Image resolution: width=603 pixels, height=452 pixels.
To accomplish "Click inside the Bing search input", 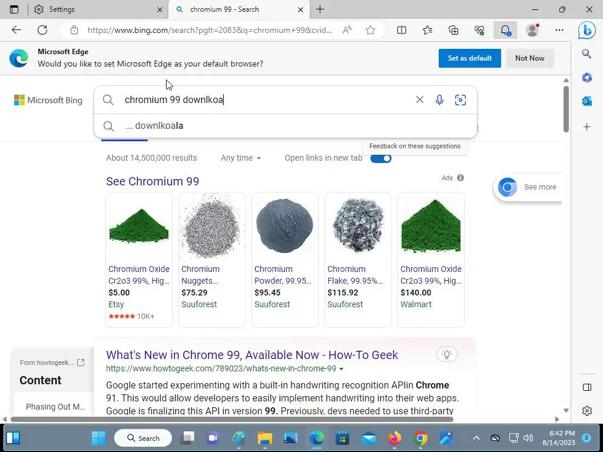I will [266, 100].
